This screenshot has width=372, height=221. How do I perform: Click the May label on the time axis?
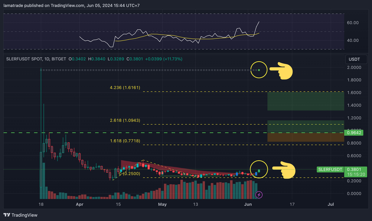[162, 204]
